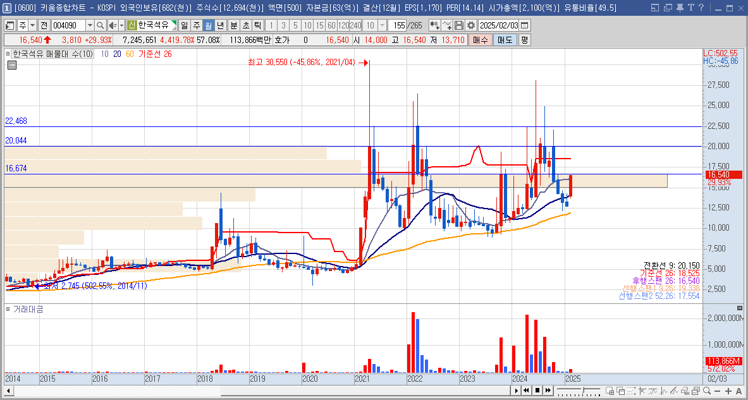Click the chart comparison icon with plus sign

click(434, 26)
